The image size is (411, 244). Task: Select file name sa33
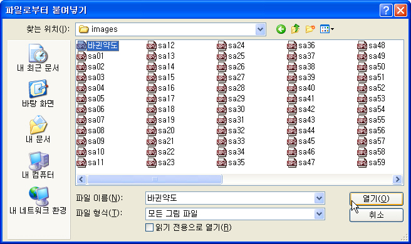click(x=236, y=141)
